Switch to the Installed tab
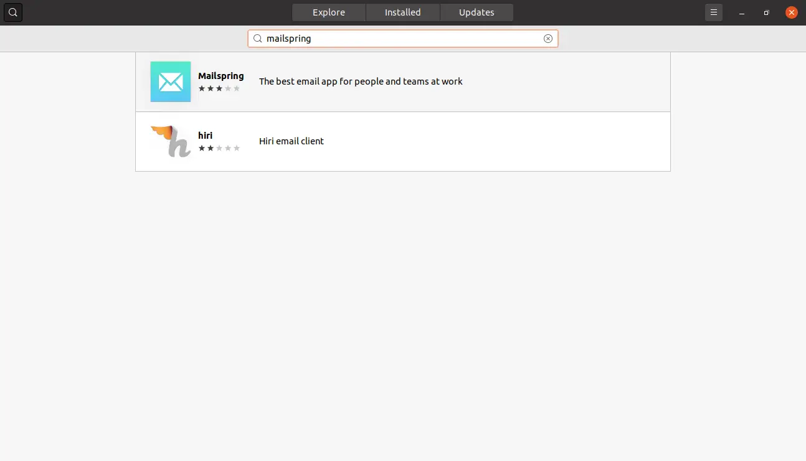Screen dimensions: 806x461 tap(403, 12)
